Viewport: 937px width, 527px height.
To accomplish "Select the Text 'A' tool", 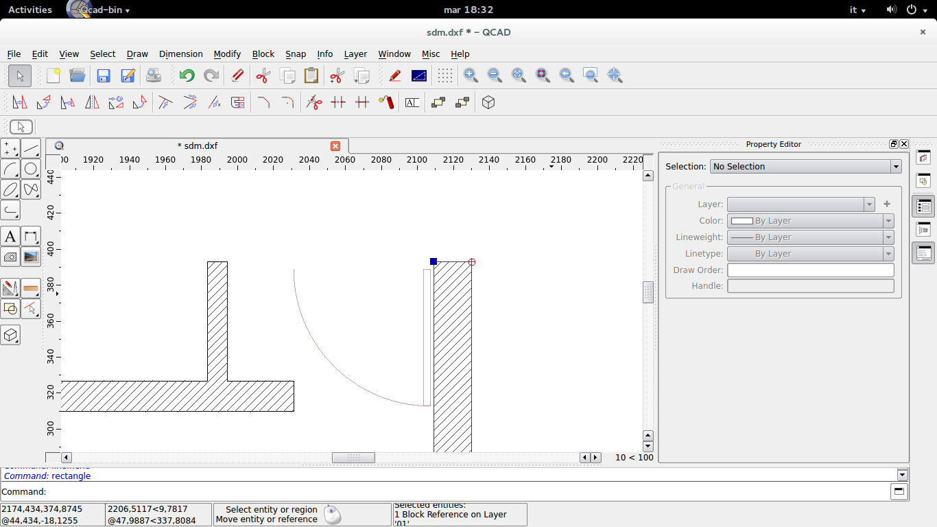I will tap(10, 237).
